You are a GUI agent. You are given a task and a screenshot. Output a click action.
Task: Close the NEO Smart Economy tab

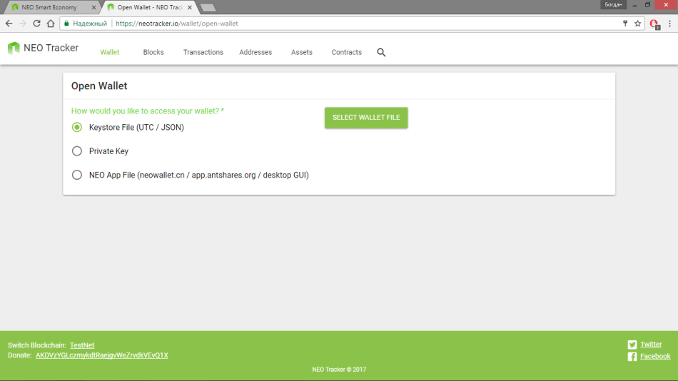click(93, 7)
